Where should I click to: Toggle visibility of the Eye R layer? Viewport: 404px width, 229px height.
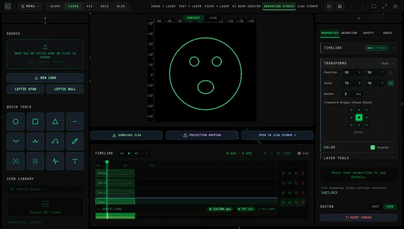click(x=290, y=183)
